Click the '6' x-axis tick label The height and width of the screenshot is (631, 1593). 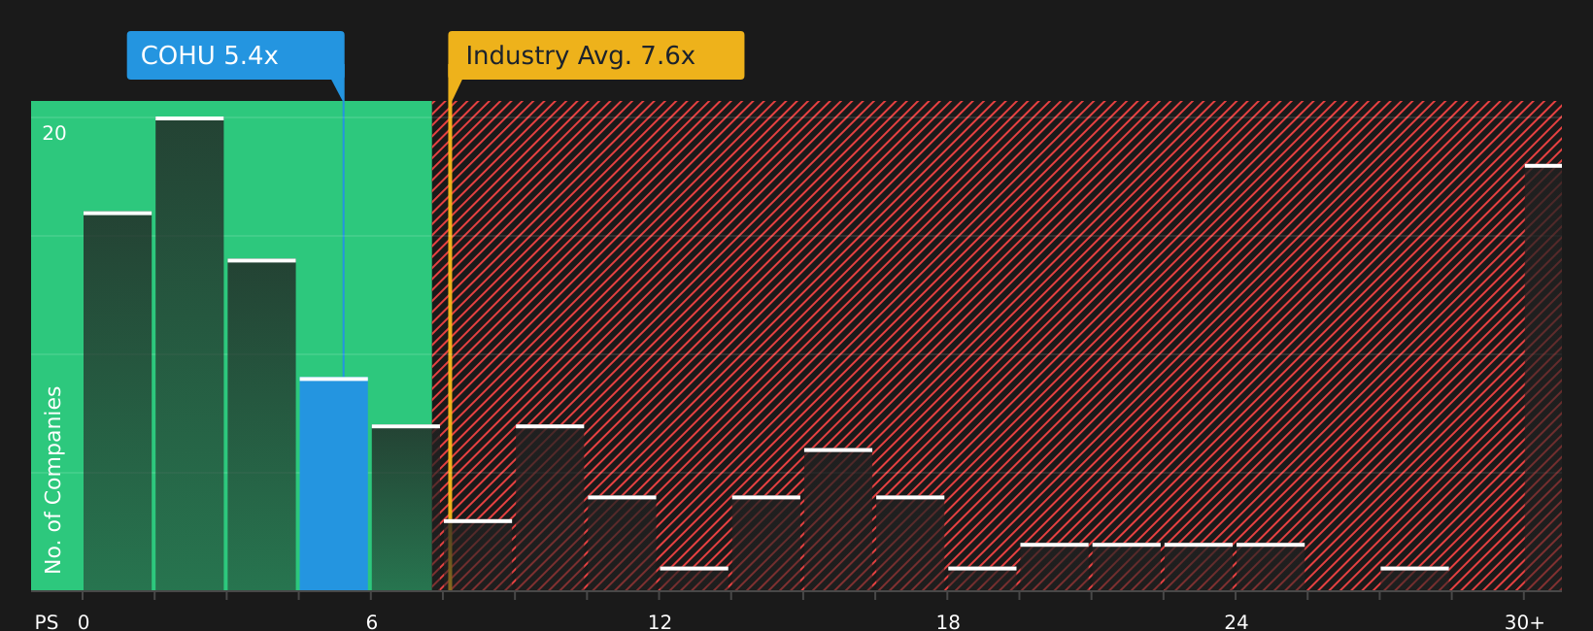372,622
